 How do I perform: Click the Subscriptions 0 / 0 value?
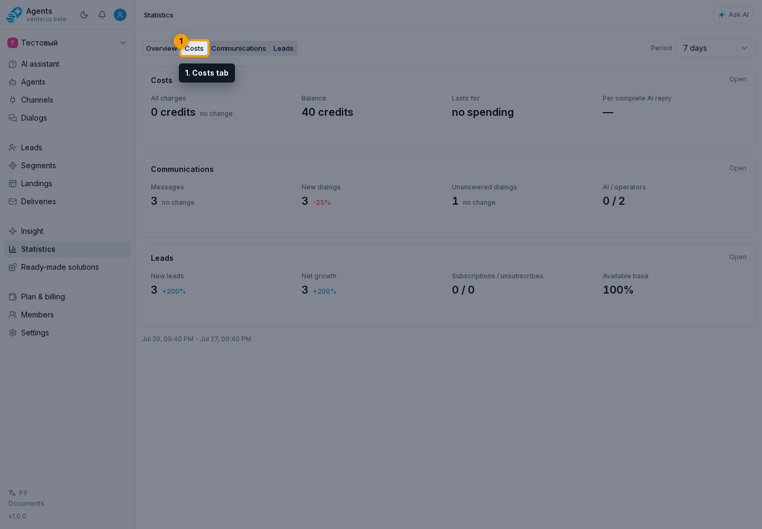pyautogui.click(x=463, y=290)
